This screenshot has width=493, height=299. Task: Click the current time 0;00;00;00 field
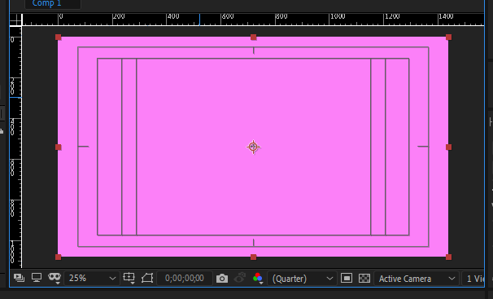coord(185,279)
